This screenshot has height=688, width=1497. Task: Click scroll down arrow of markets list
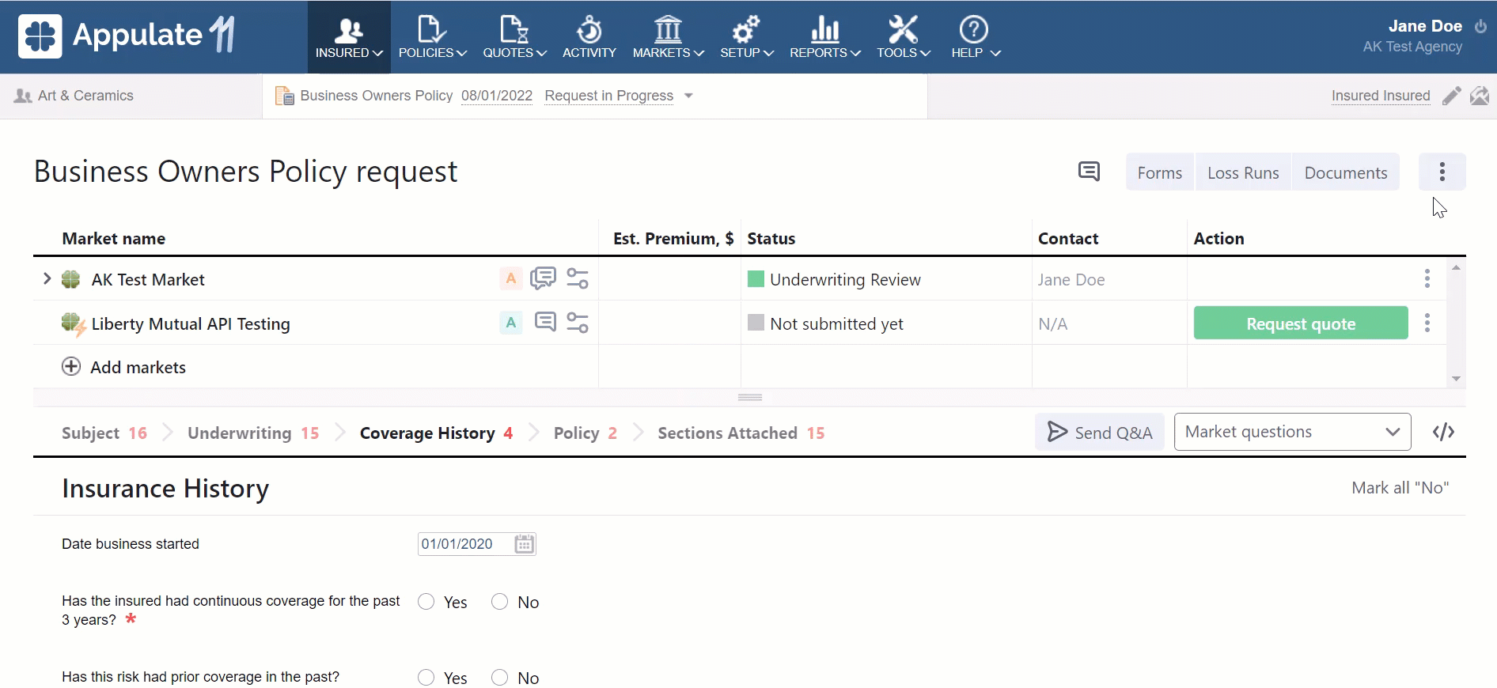pos(1456,379)
